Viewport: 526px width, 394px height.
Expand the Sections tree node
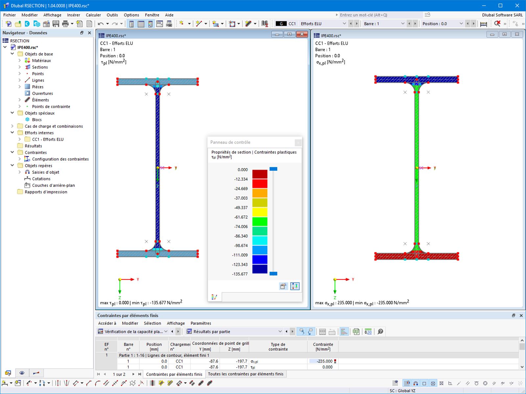[x=20, y=67]
